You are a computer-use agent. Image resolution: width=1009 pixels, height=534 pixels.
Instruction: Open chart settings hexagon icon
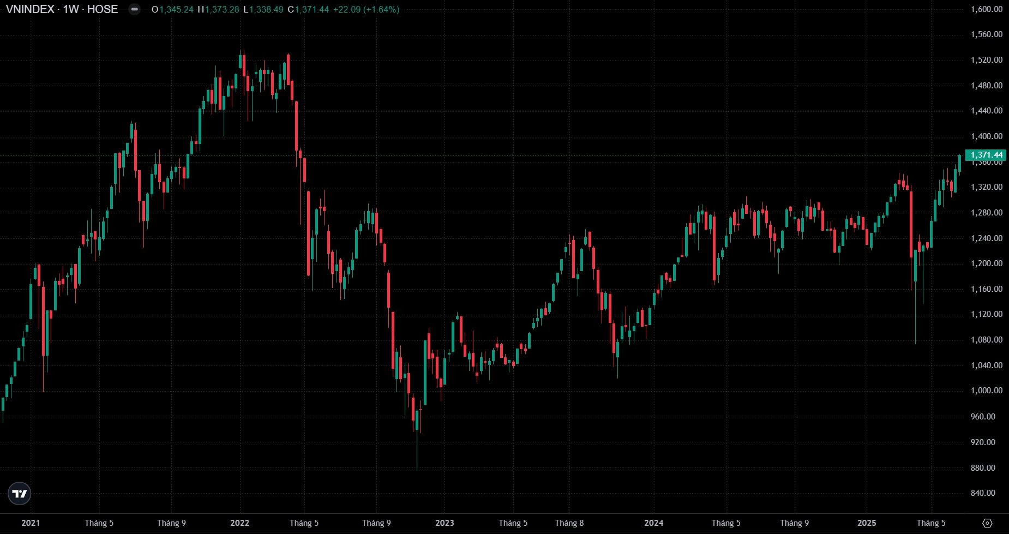click(x=988, y=523)
